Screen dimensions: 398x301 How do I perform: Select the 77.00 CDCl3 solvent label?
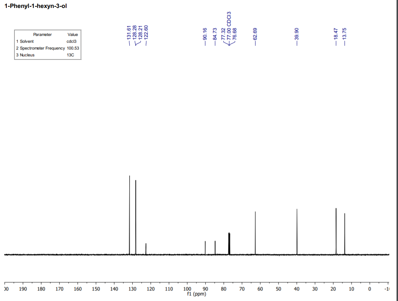click(x=230, y=28)
